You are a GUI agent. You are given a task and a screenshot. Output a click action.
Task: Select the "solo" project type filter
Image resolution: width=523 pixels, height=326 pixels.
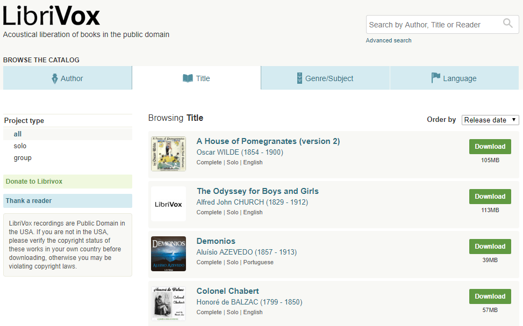(x=20, y=146)
